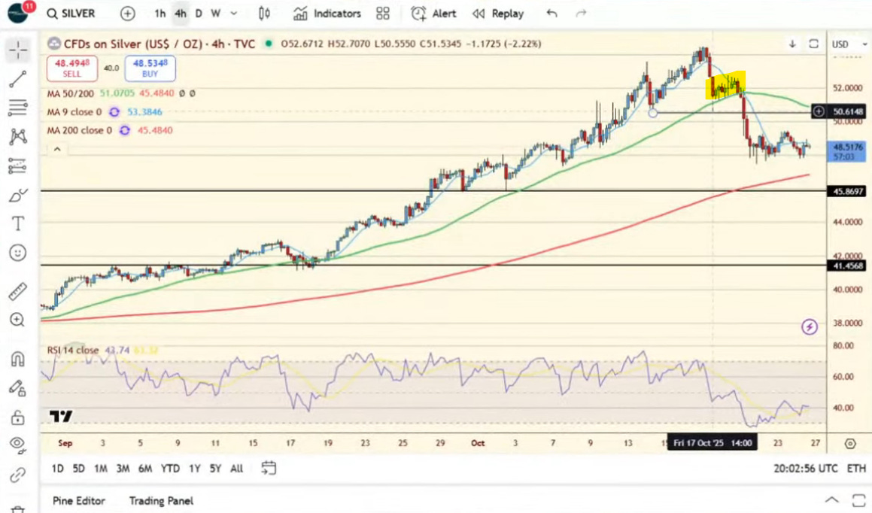Screen dimensions: 872x513
Task: Create a new Alert
Action: (x=434, y=14)
